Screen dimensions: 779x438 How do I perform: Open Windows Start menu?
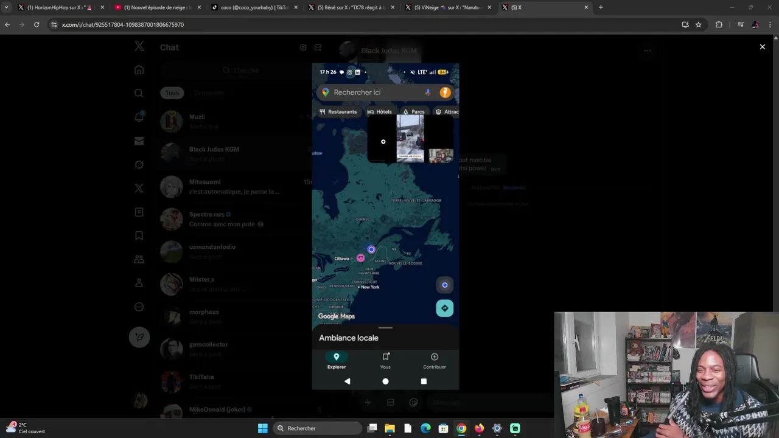(262, 428)
